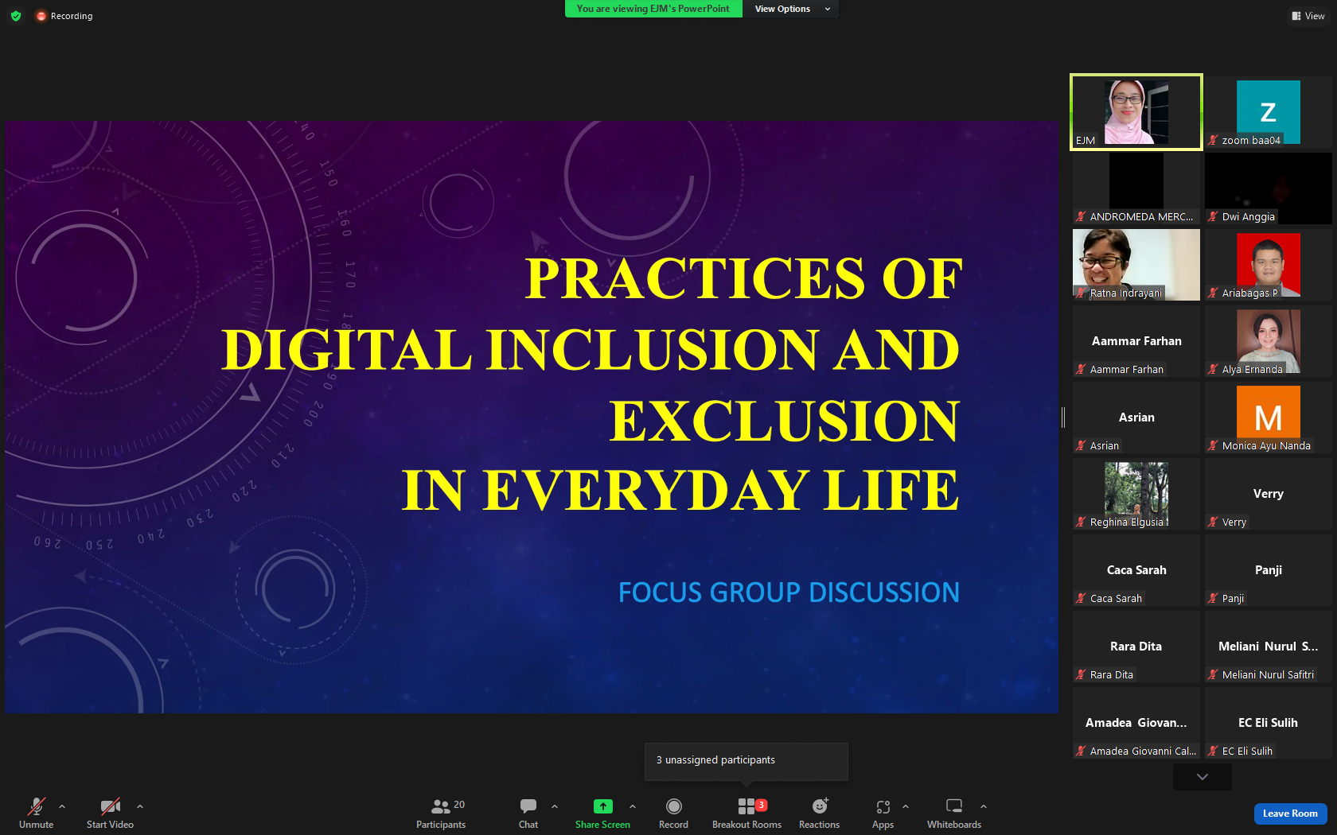This screenshot has height=835, width=1337.
Task: Select the ANDROMEDA MERC... participant tile
Action: (x=1136, y=188)
